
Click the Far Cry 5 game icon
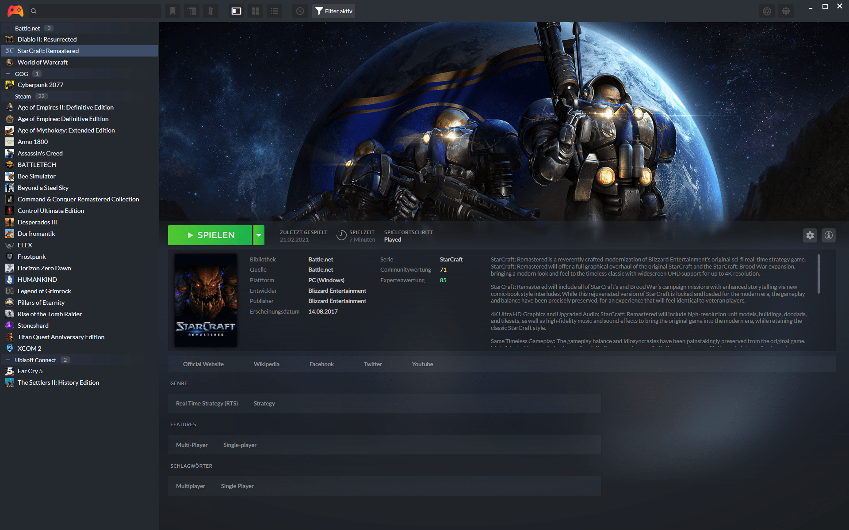pos(10,371)
